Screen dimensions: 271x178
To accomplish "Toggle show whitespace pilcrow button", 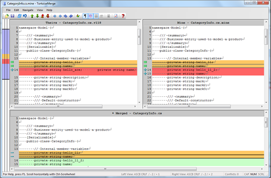I will [85, 16].
